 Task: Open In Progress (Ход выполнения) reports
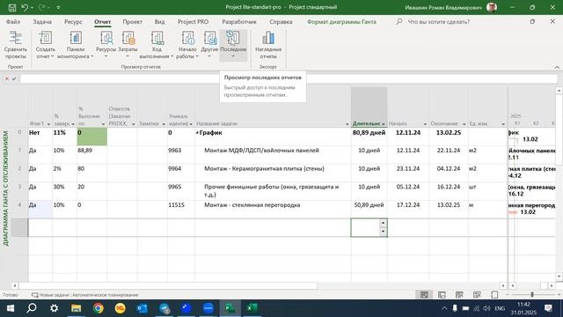pyautogui.click(x=157, y=45)
